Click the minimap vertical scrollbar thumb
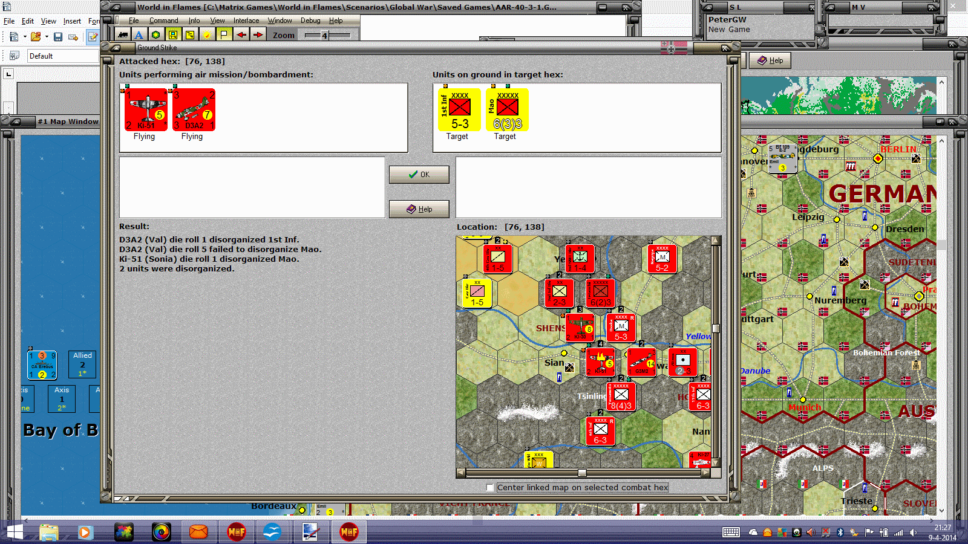The image size is (968, 544). (716, 329)
